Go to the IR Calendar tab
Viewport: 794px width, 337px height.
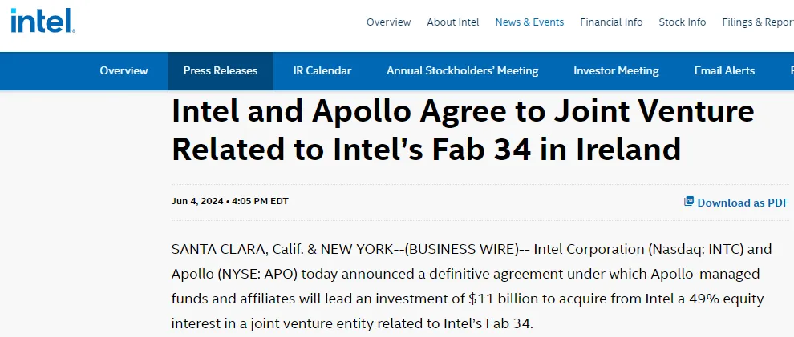coord(322,71)
